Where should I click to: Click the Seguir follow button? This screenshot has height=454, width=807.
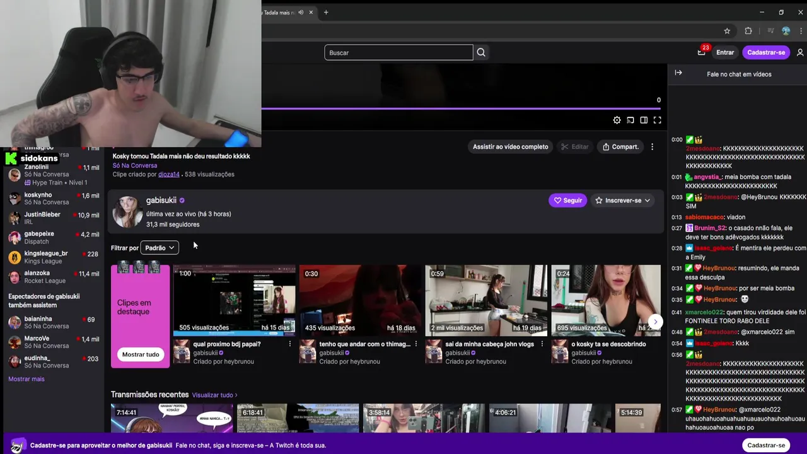567,201
